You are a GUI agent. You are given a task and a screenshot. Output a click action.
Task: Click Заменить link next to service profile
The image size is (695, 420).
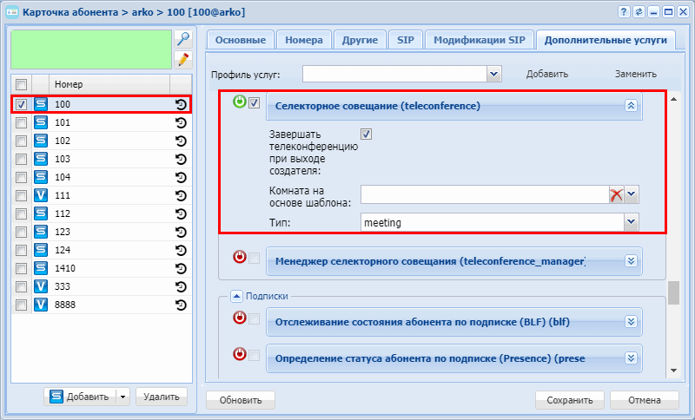(x=636, y=75)
